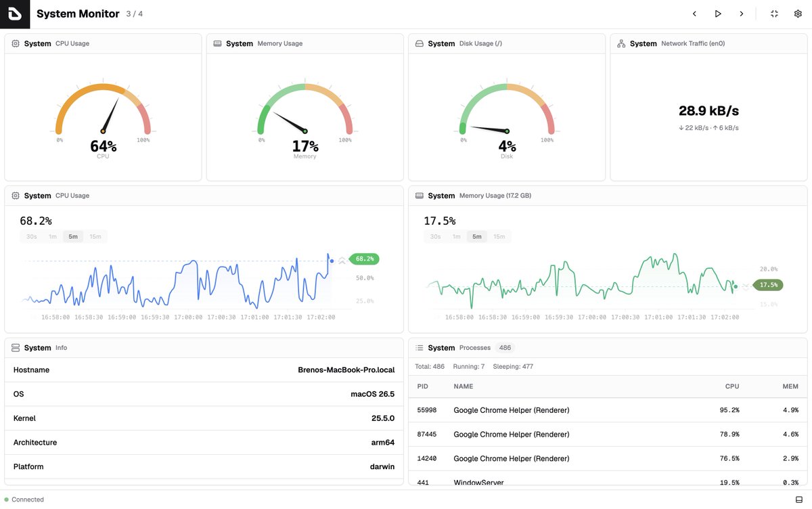The image size is (812, 509).
Task: Click CPU chip icon in CPU gauge header
Action: pos(16,43)
